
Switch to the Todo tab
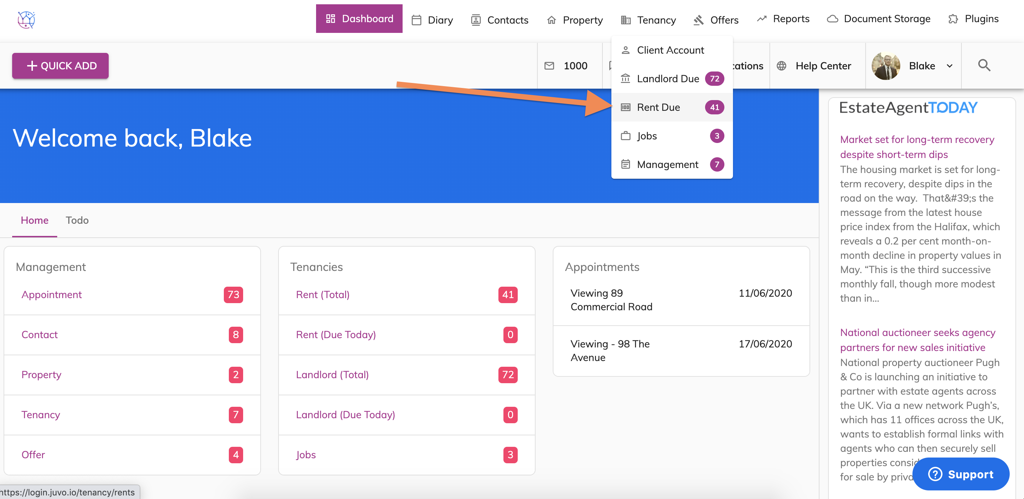pyautogui.click(x=77, y=220)
